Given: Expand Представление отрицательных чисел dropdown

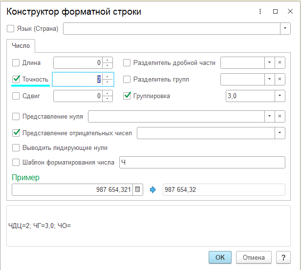Looking at the screenshot, I should (279, 133).
